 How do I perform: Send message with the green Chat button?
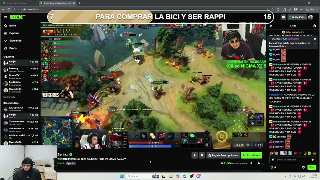312,167
